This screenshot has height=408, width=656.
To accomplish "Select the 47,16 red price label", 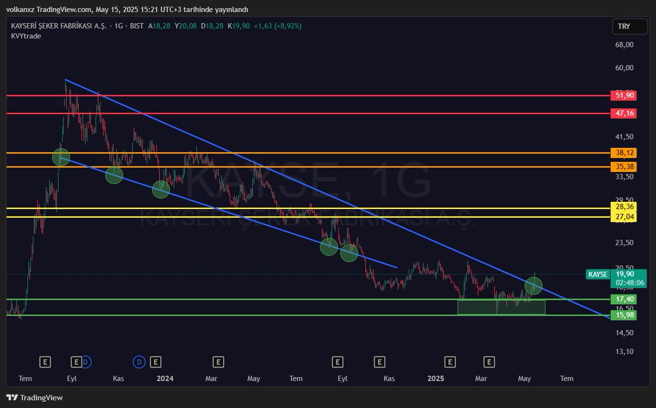I will (x=625, y=113).
